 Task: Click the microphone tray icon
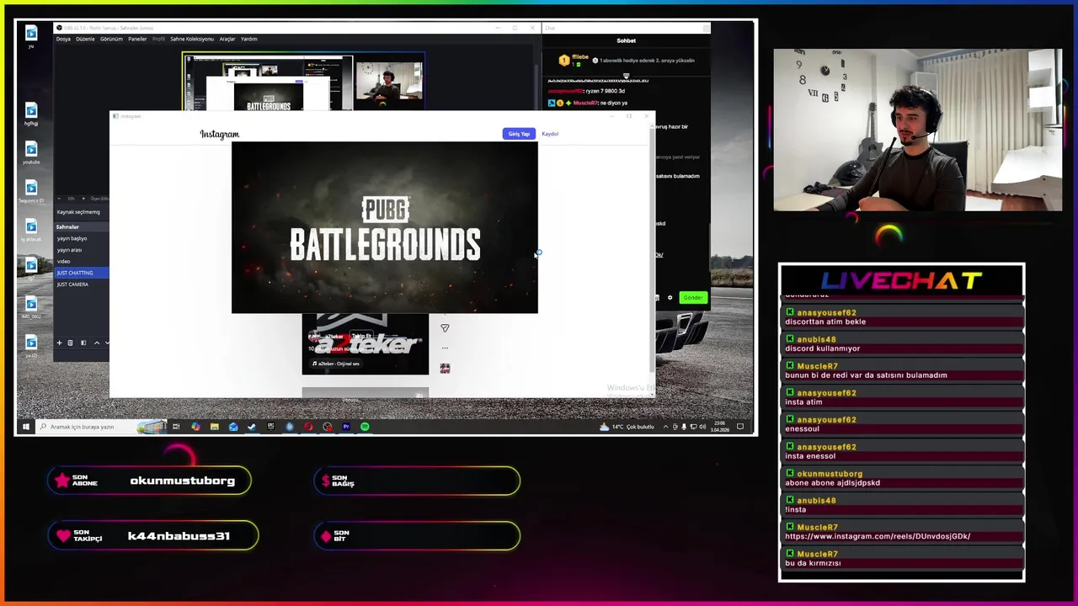(684, 427)
